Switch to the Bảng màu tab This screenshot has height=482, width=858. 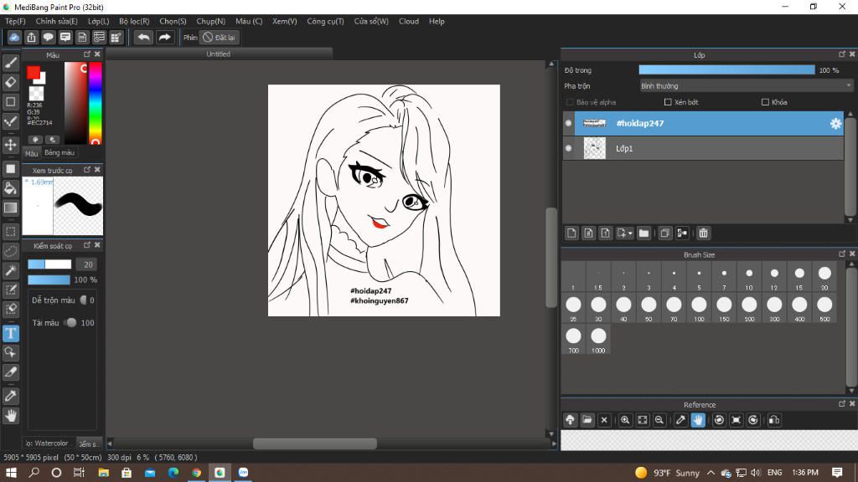[x=59, y=153]
